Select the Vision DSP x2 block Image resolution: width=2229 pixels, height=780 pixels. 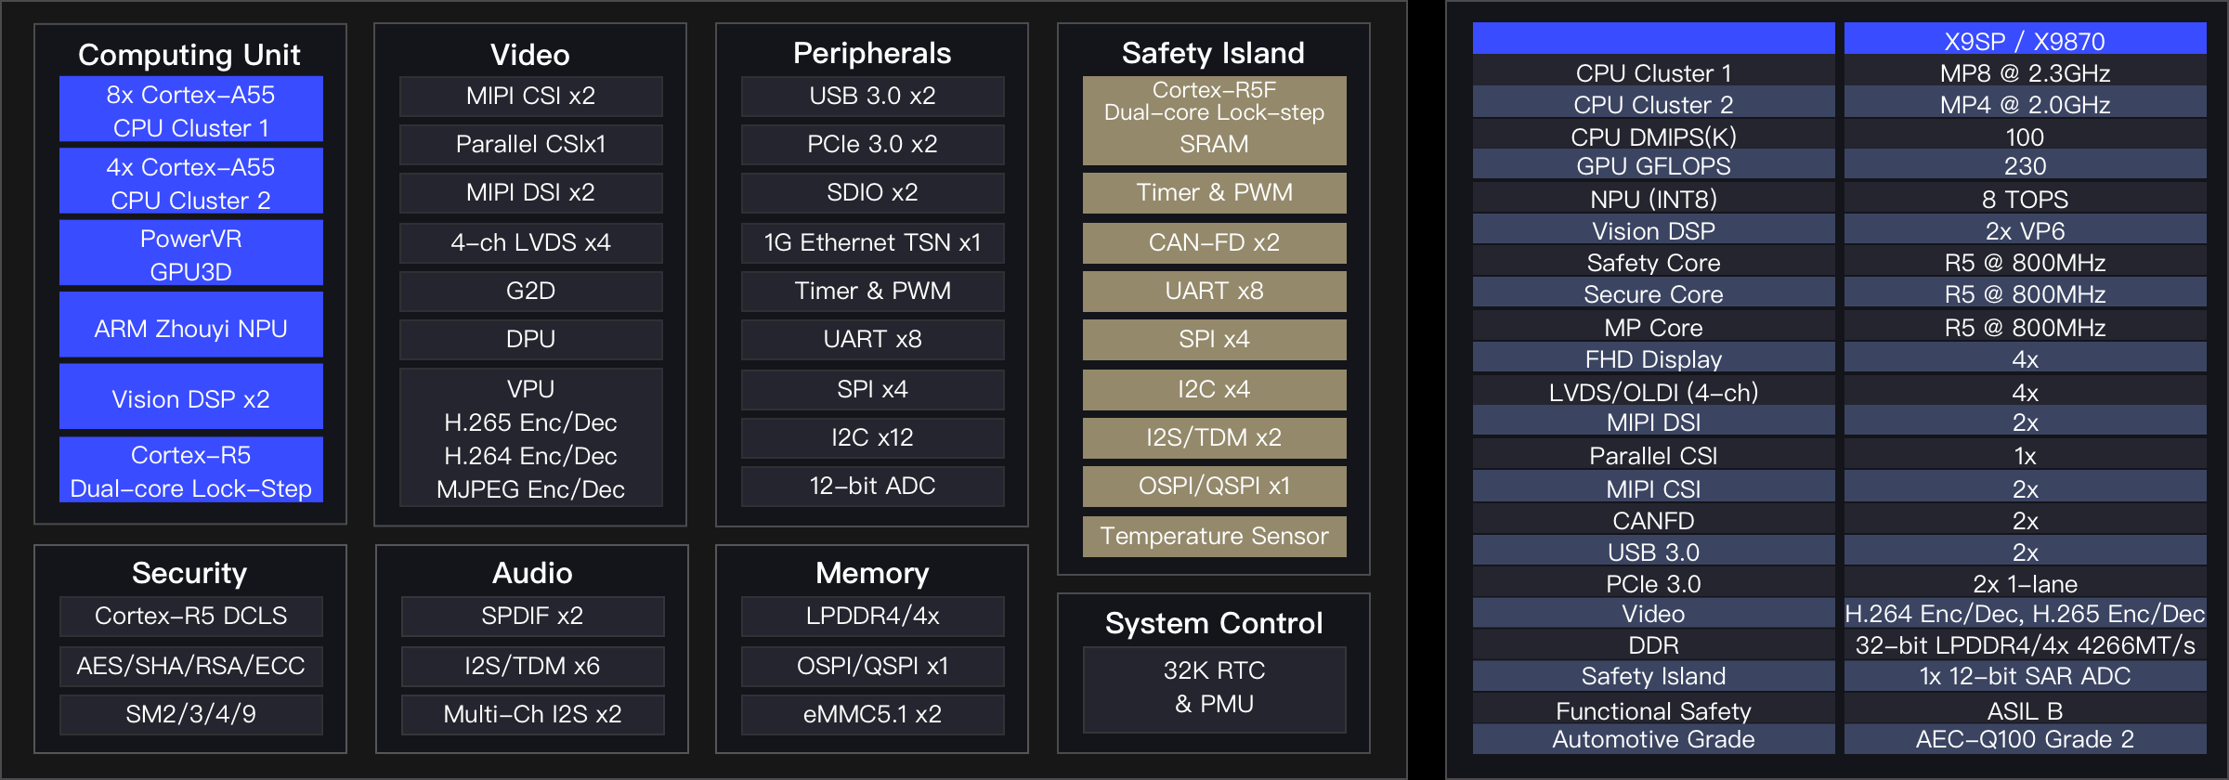click(190, 398)
